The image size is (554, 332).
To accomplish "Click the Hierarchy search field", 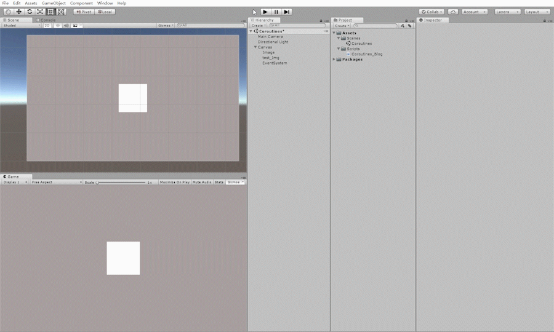I will point(297,25).
